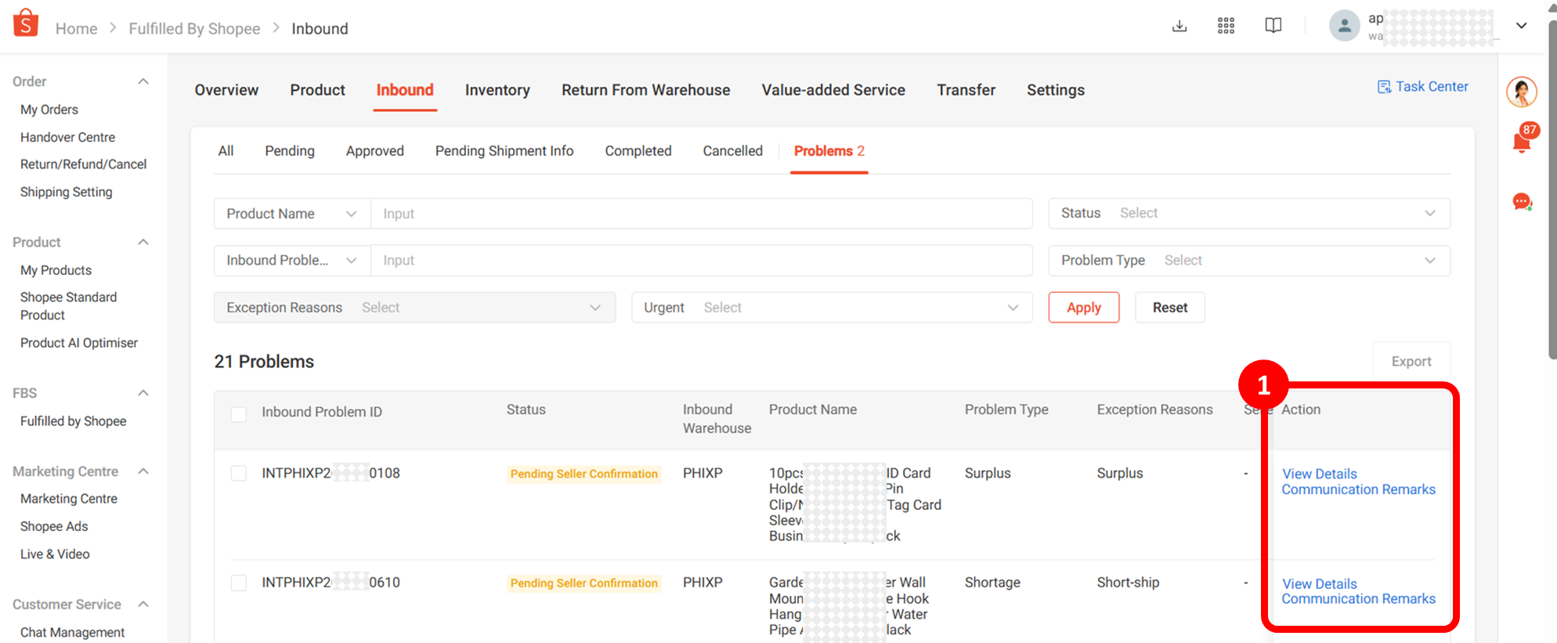Image resolution: width=1557 pixels, height=643 pixels.
Task: Show the Pending sub-tab
Action: click(x=290, y=151)
